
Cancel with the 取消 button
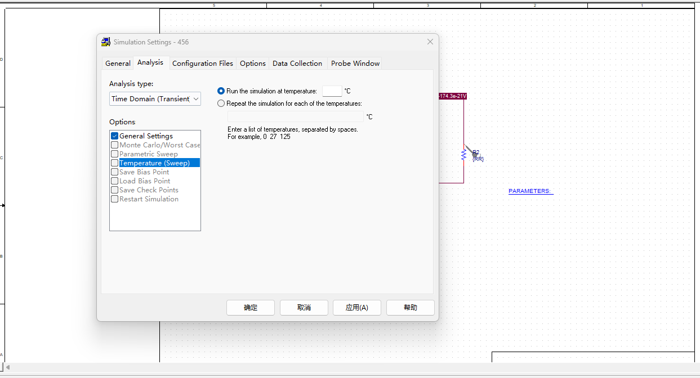click(304, 308)
